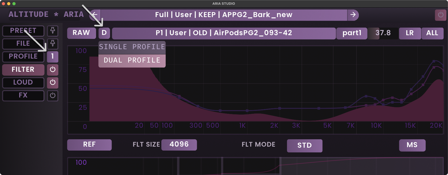Toggle the FILTER power button
The height and width of the screenshot is (175, 448).
point(53,70)
